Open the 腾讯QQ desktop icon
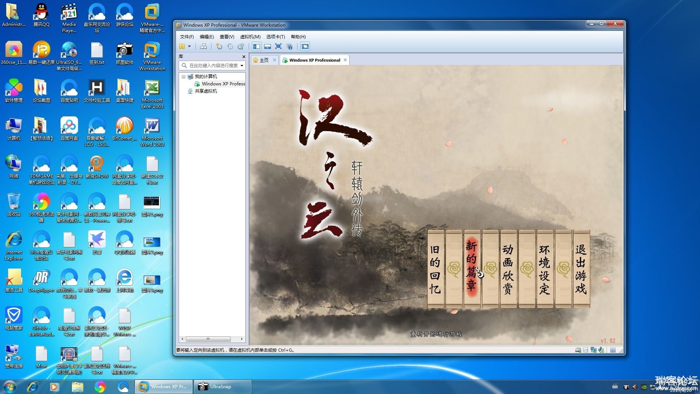Screen dimensions: 700x394 click(41, 15)
